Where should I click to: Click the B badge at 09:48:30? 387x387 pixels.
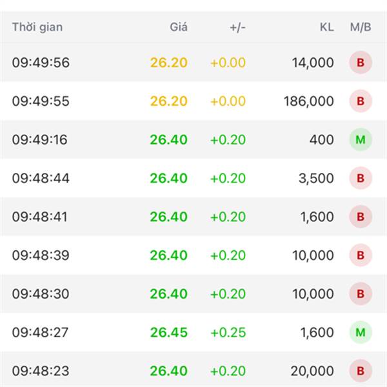[x=361, y=294]
